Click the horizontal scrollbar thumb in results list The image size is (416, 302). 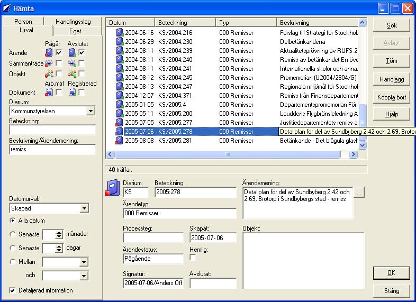click(228, 154)
